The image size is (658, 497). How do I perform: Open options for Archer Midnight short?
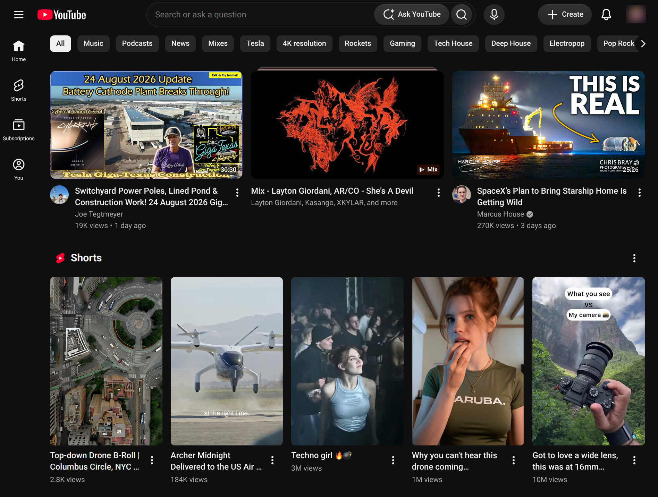pos(272,460)
